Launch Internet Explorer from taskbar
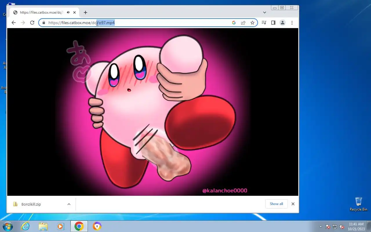The width and height of the screenshot is (371, 232). coord(26,226)
